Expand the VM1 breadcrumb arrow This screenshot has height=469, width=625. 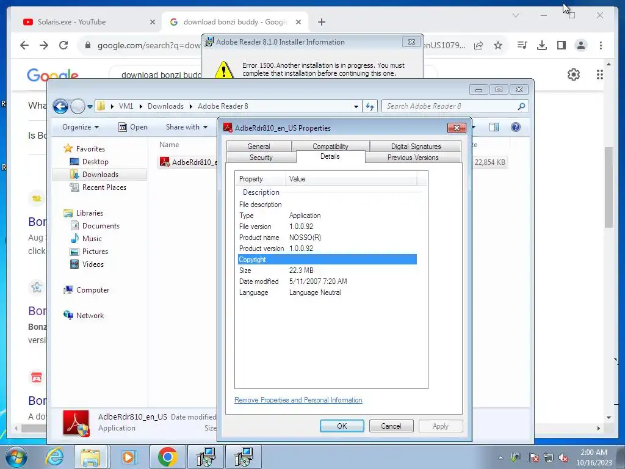tap(140, 106)
